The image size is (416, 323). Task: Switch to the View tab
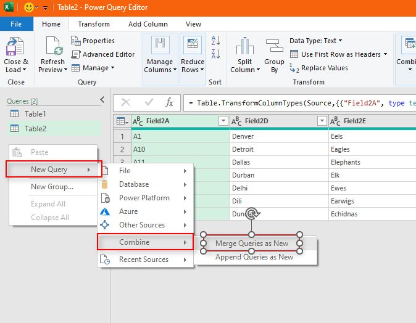click(193, 24)
